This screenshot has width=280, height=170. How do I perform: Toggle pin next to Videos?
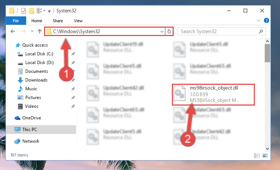coord(73,106)
